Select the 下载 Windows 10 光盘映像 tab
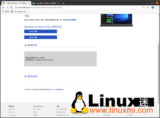The width and height of the screenshot is (160, 118). 16,3
